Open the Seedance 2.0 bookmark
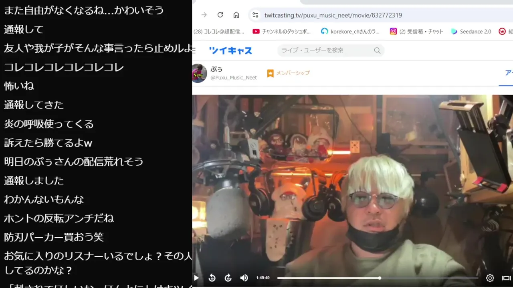Screen dimensions: 513x288 pyautogui.click(x=471, y=32)
